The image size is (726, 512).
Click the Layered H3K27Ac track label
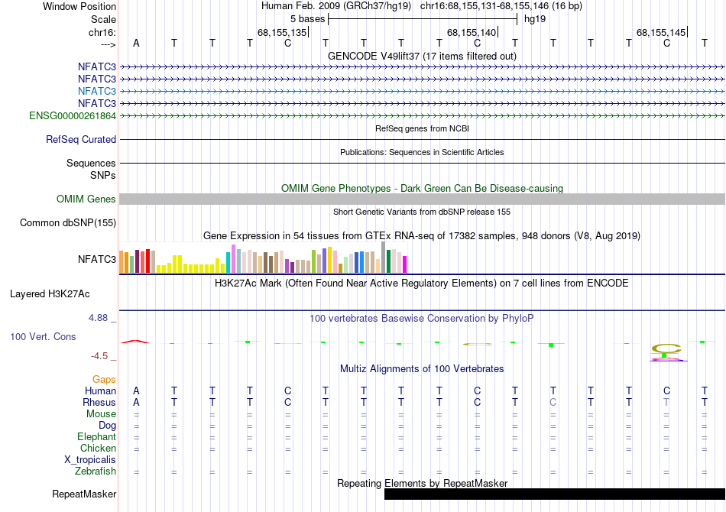(x=50, y=294)
